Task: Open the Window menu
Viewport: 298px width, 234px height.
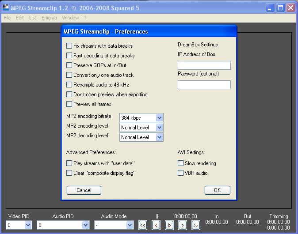Action: (x=70, y=18)
